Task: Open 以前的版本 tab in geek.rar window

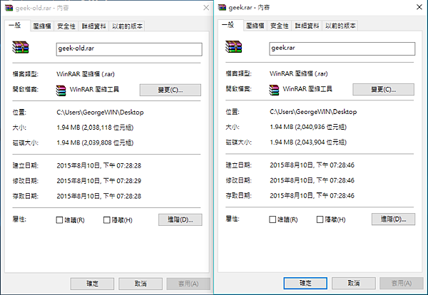Action: click(x=340, y=26)
